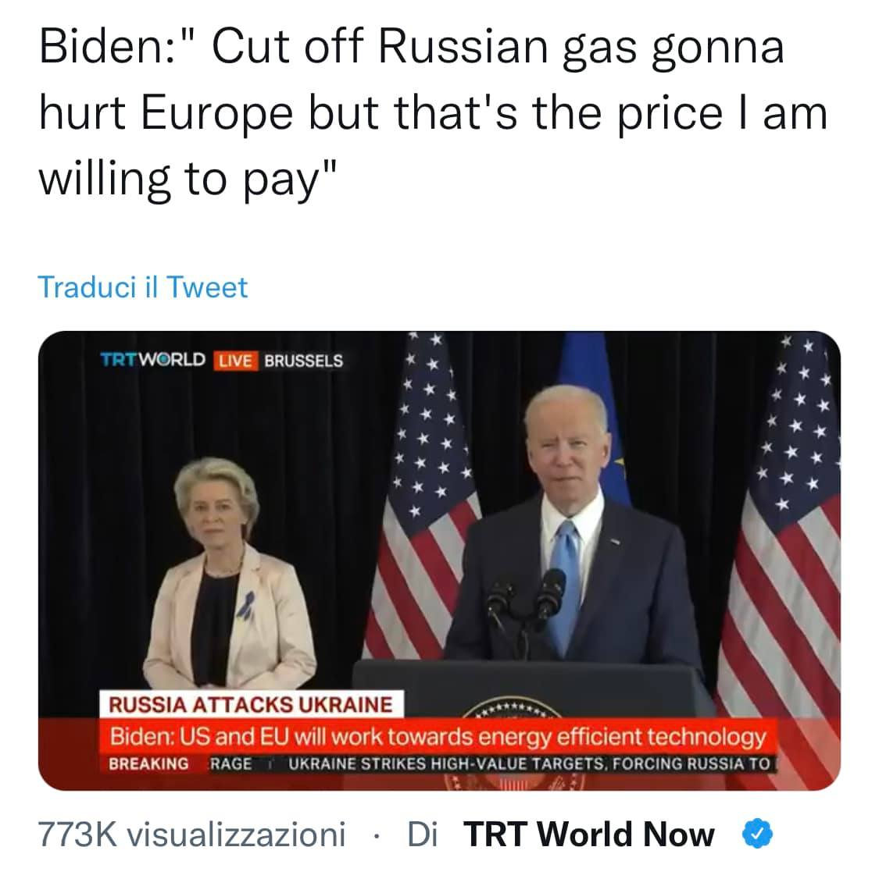879x879 pixels.
Task: Click the blue verified badge icon
Action: [756, 834]
